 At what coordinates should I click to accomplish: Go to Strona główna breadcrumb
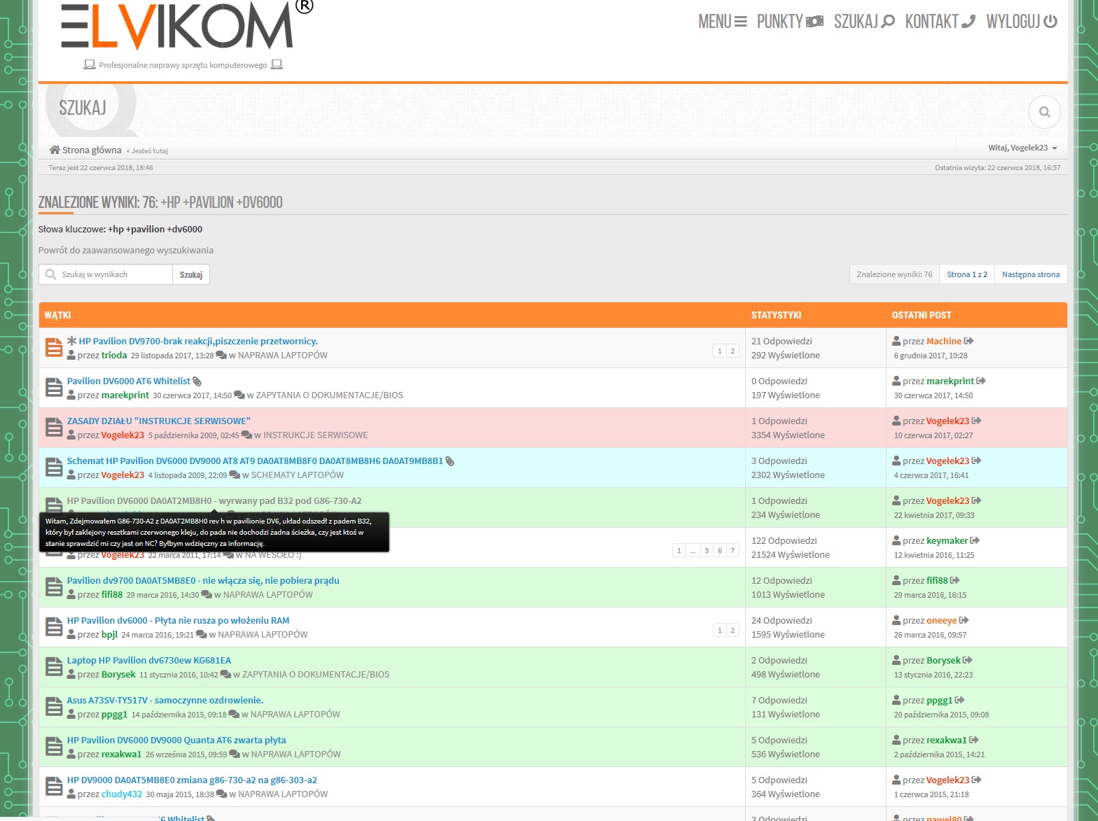pos(85,150)
